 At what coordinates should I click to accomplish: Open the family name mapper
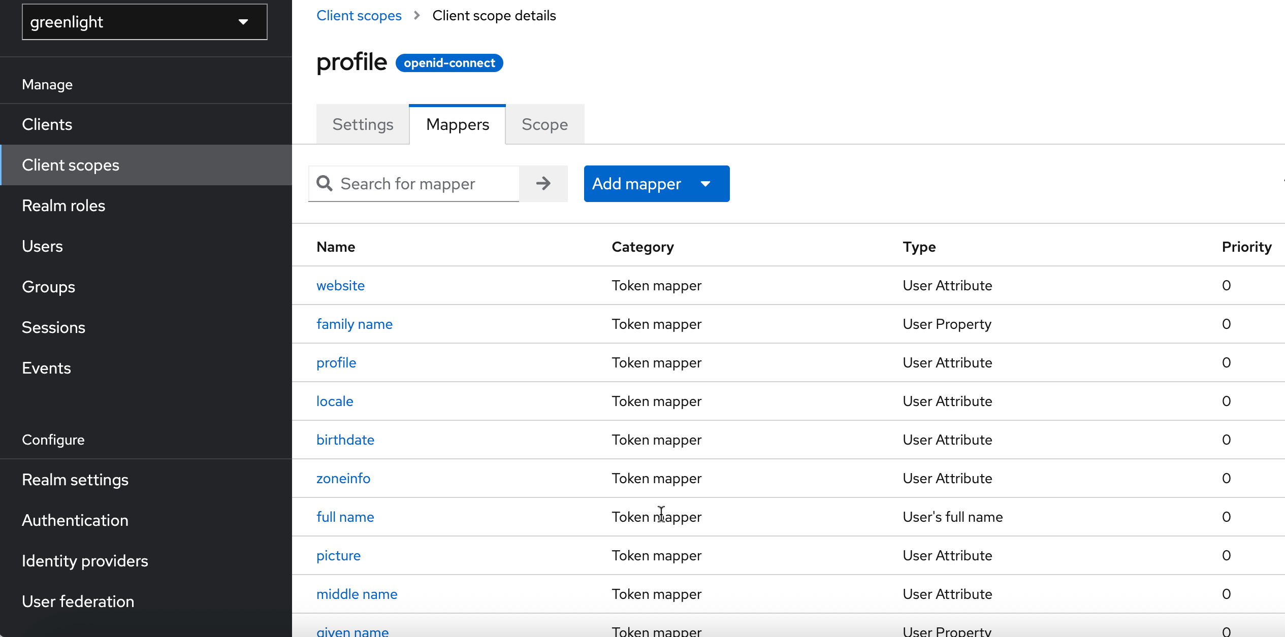pos(354,324)
